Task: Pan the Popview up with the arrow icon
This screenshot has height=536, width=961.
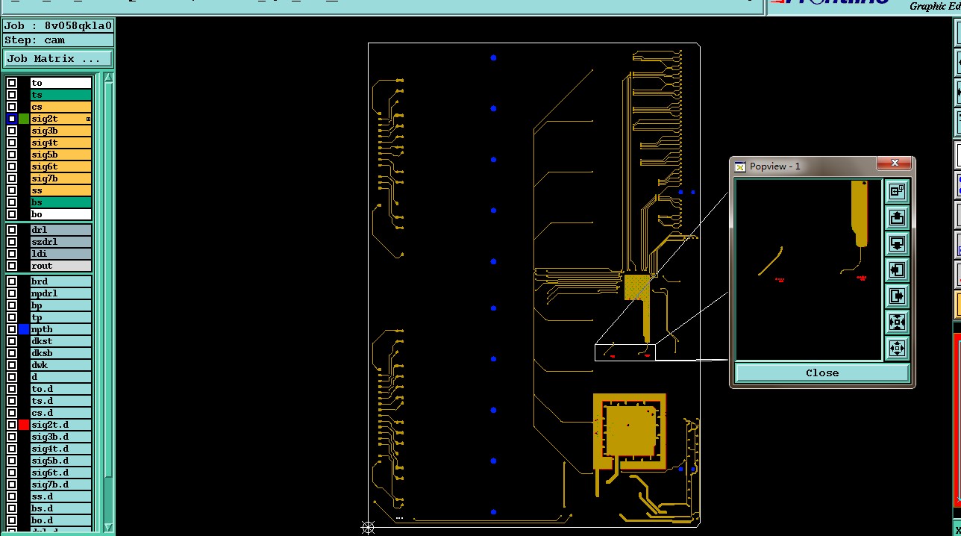Action: coord(897,218)
